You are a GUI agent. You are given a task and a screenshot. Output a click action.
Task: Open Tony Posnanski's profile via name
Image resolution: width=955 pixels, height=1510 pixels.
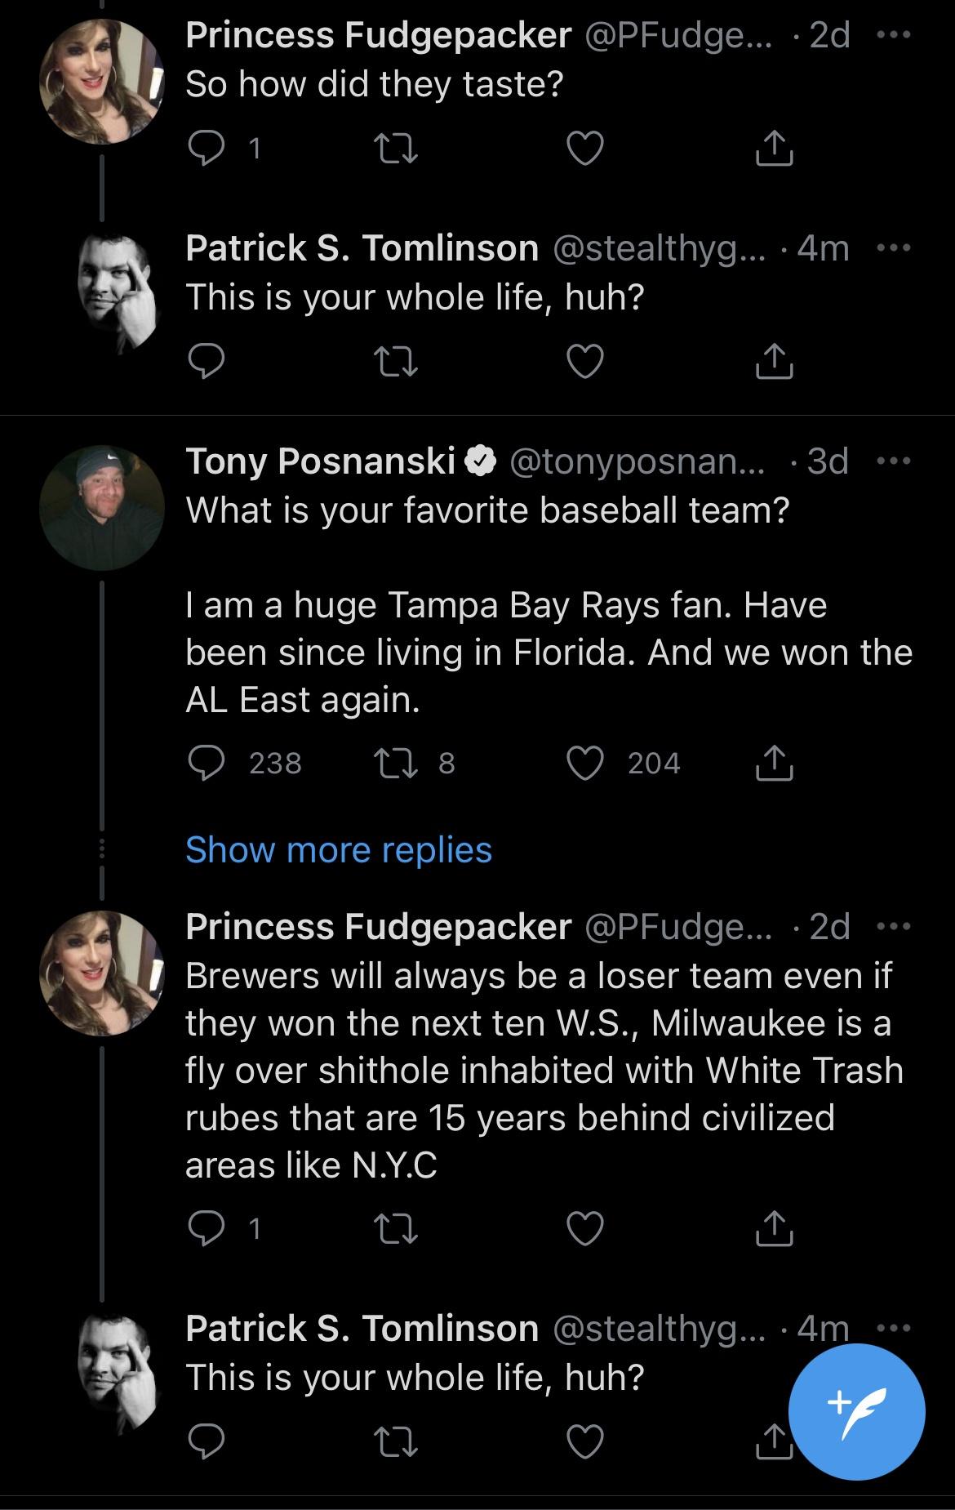click(x=320, y=461)
